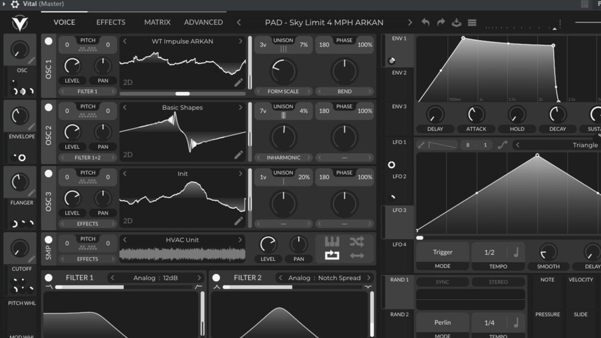Click the ENV 1 ATTACK knob
The width and height of the screenshot is (601, 338).
pos(476,114)
